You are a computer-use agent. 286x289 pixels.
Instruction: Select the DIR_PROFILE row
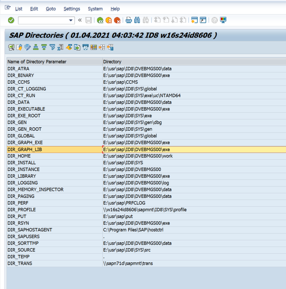[x=22, y=210]
